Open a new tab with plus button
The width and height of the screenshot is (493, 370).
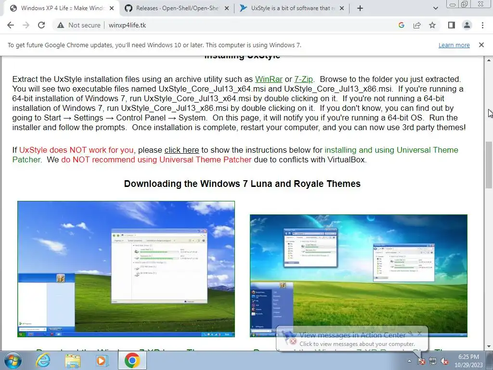(x=360, y=8)
